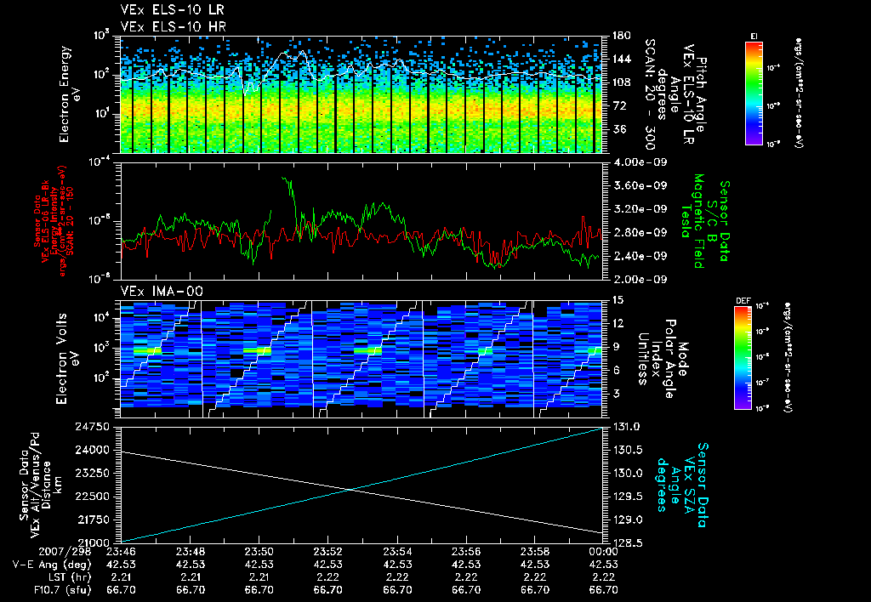The width and height of the screenshot is (871, 602).
Task: Click the 130.5 SZA tick label
Action: tap(627, 450)
